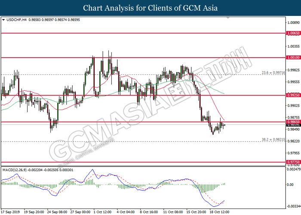Click the 0.97955 price axis label
301x215 pixels.
click(293, 153)
